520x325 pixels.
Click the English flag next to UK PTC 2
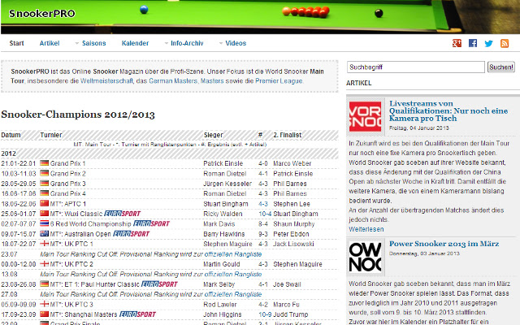pyautogui.click(x=44, y=264)
